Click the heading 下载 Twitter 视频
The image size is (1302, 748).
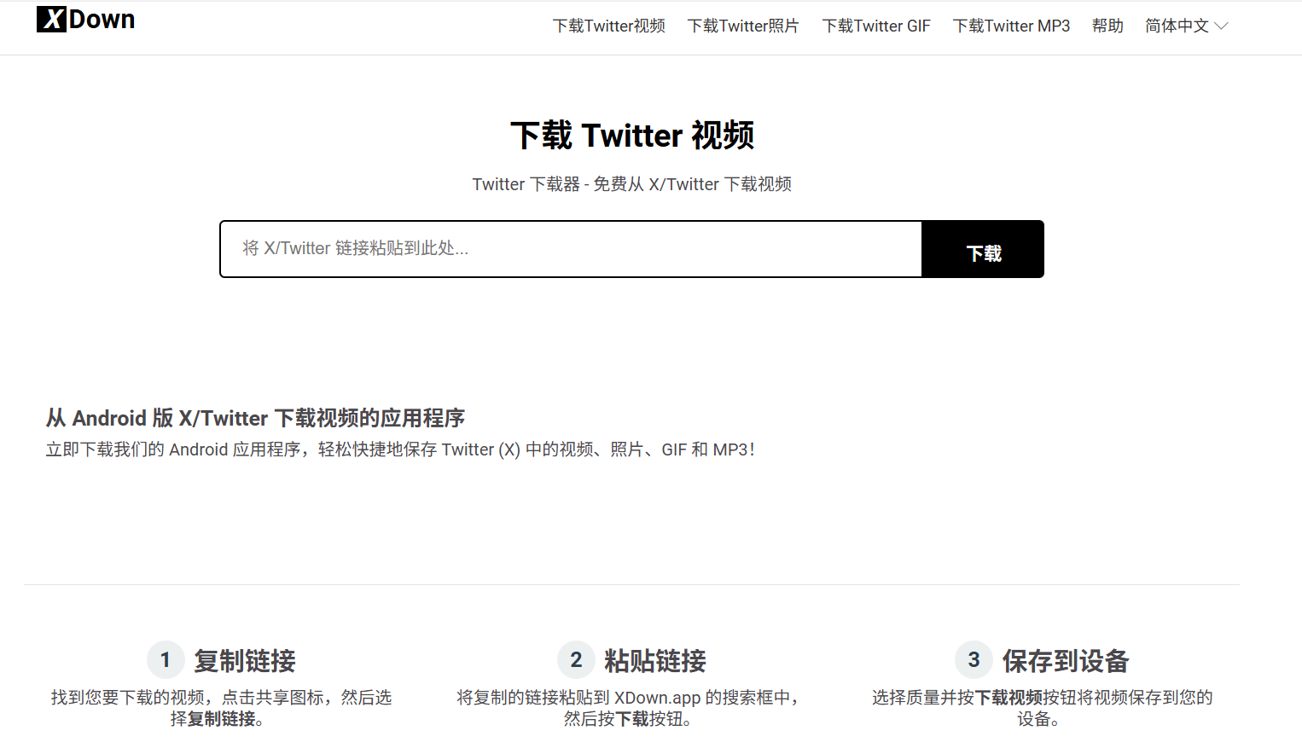632,136
